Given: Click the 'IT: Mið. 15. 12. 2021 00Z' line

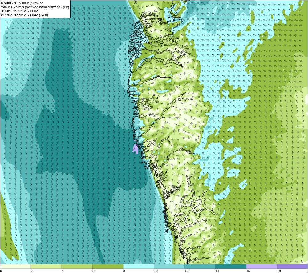Looking at the screenshot, I should 19,11.
